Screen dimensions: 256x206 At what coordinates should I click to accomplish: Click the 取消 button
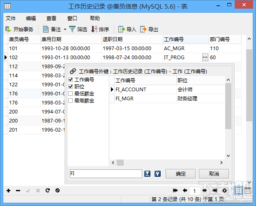pyautogui.click(x=214, y=174)
